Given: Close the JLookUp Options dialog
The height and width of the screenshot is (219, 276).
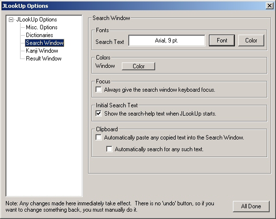Looking at the screenshot, I should tap(270, 6).
